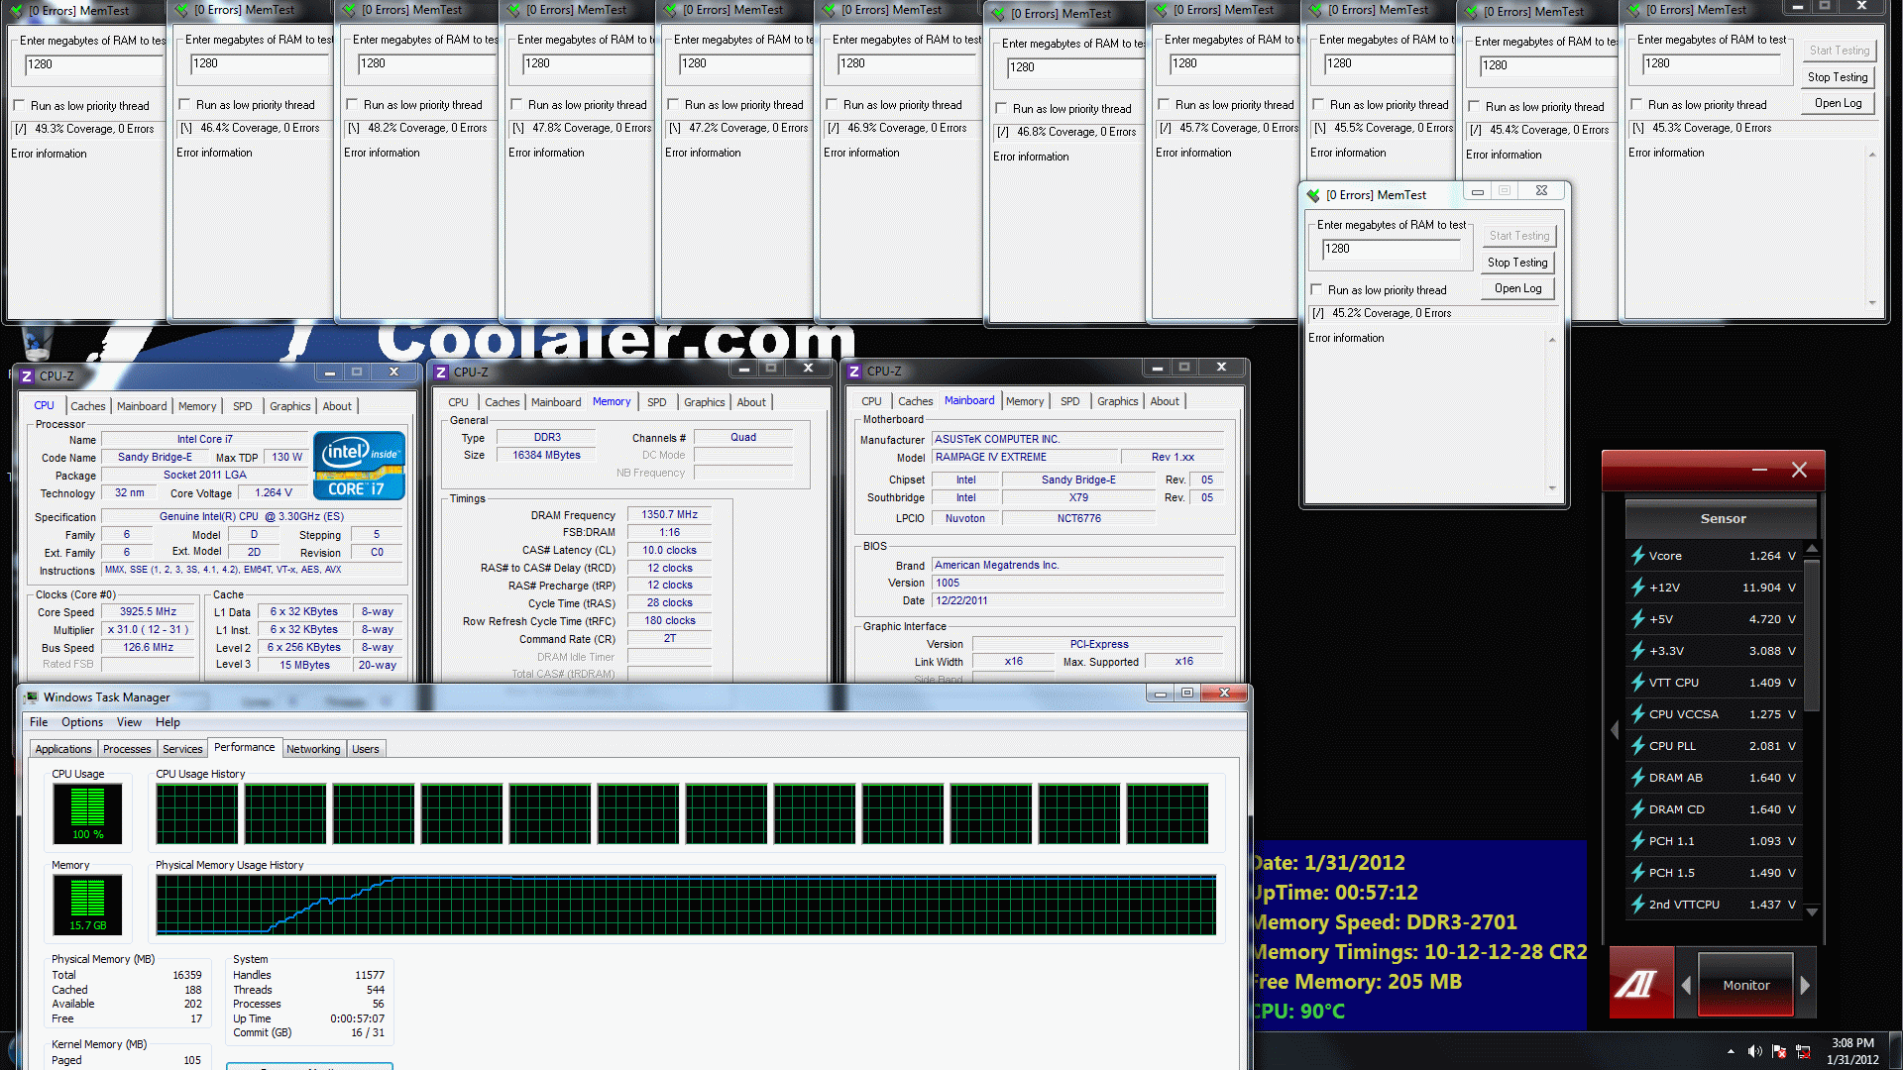1903x1070 pixels.
Task: Click the down arrow of the 45.2% MemTest error scrollbar
Action: pyautogui.click(x=1552, y=487)
